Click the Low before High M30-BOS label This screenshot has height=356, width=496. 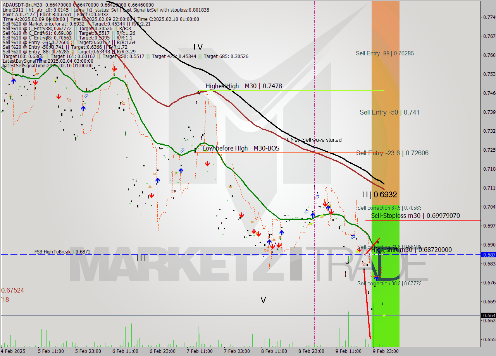point(241,148)
